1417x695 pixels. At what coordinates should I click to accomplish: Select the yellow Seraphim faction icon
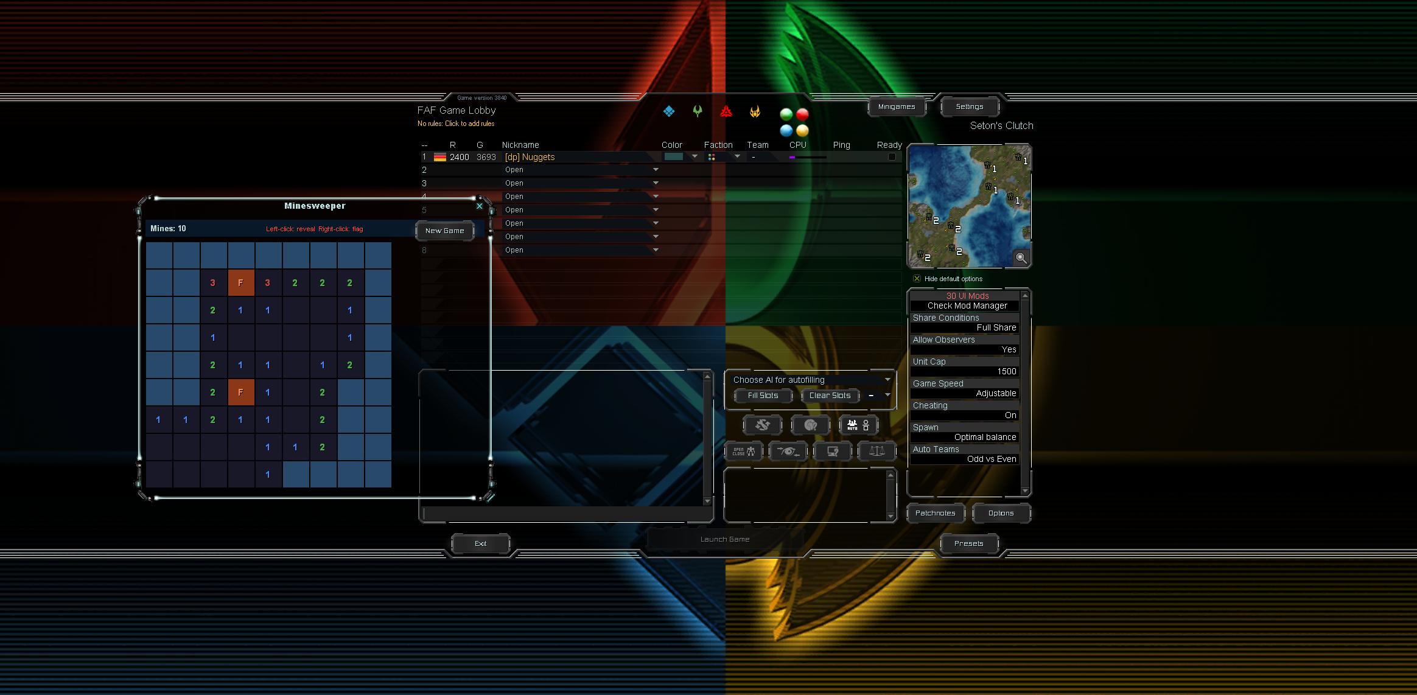[x=755, y=111]
